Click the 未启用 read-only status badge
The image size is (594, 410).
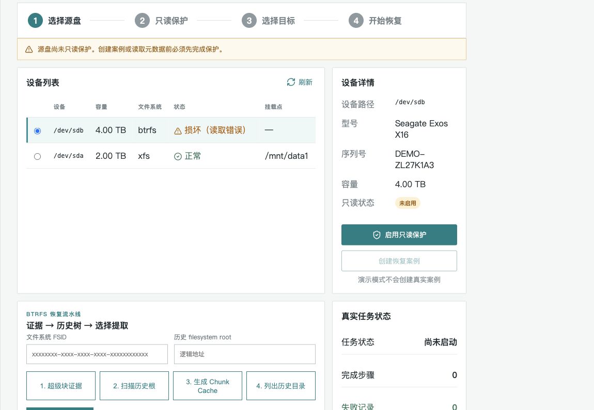[x=408, y=203]
